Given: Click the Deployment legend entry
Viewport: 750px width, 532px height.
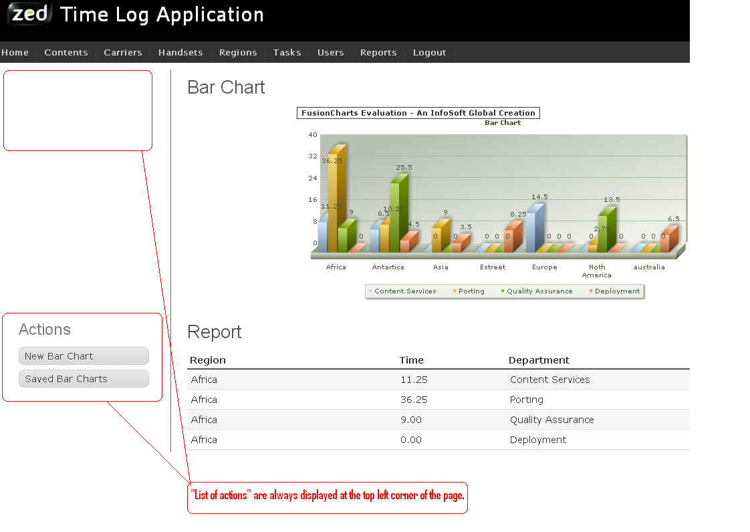Looking at the screenshot, I should [614, 291].
